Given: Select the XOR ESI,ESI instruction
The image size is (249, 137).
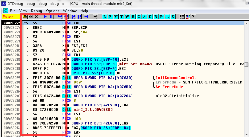Looking at the screenshot, I should pyautogui.click(x=75, y=46).
